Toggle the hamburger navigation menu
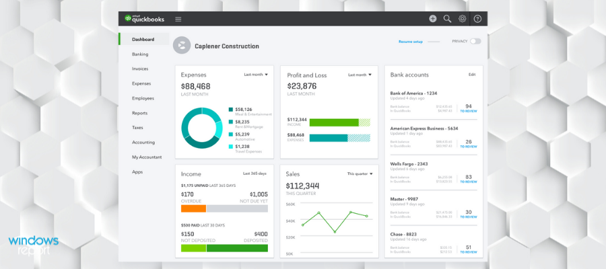 click(x=178, y=19)
